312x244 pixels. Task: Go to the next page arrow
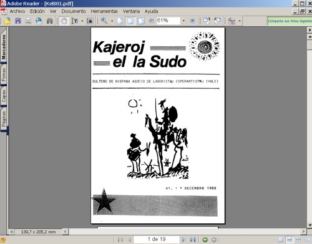tap(183, 240)
